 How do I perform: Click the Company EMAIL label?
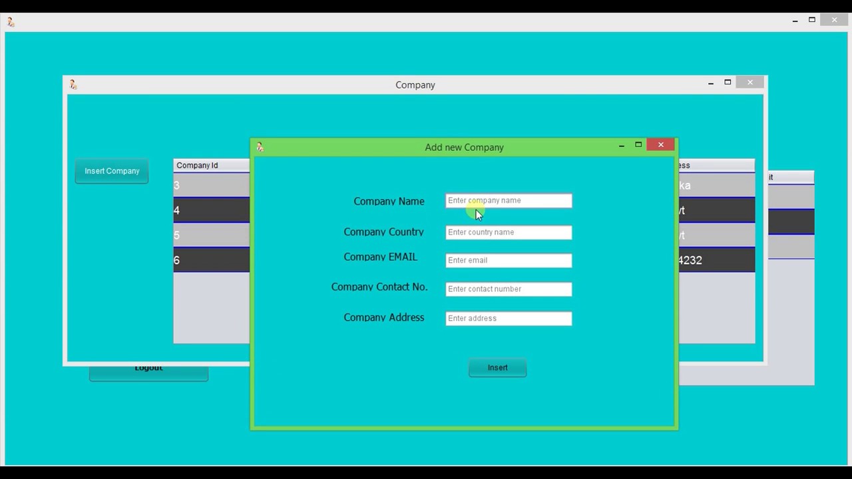(x=380, y=257)
